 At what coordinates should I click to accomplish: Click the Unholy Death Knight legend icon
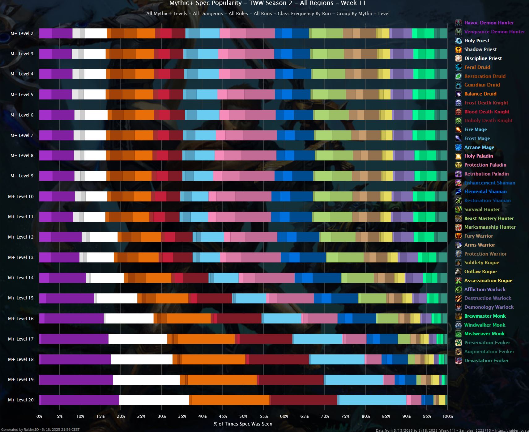pos(459,121)
